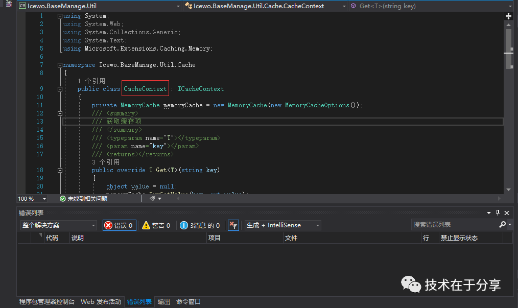The width and height of the screenshot is (518, 308).
Task: Open the 整个解决方案 scope dropdown
Action: click(x=58, y=225)
